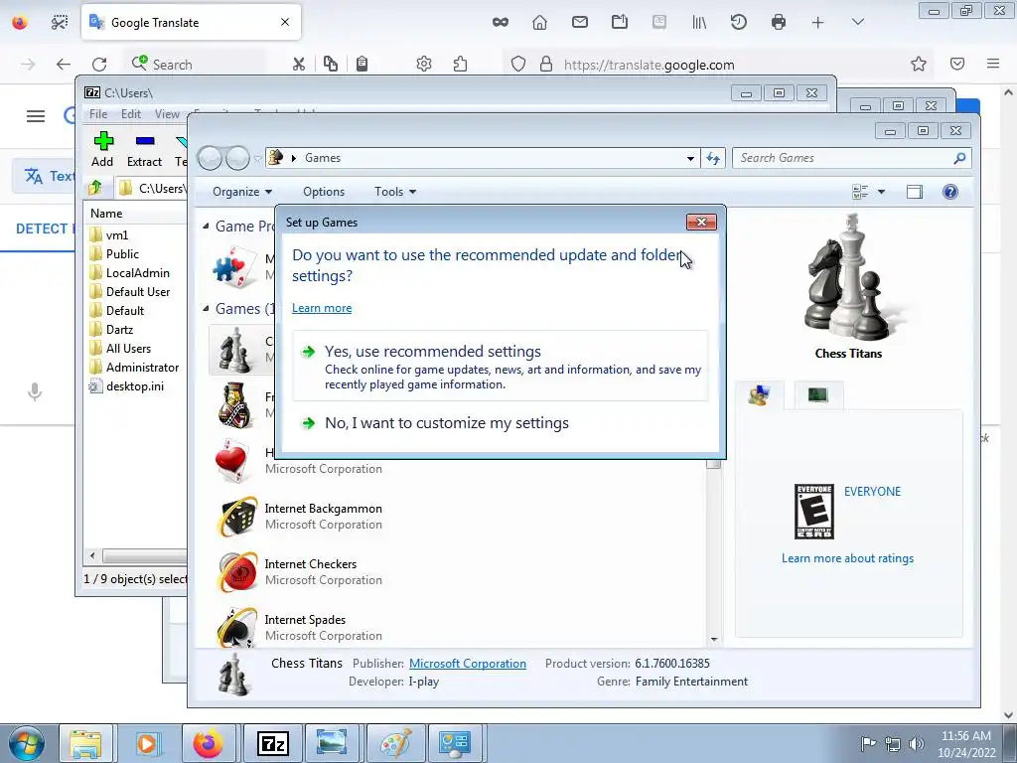1017x763 pixels.
Task: Close the Google Translate tab
Action: pyautogui.click(x=285, y=22)
